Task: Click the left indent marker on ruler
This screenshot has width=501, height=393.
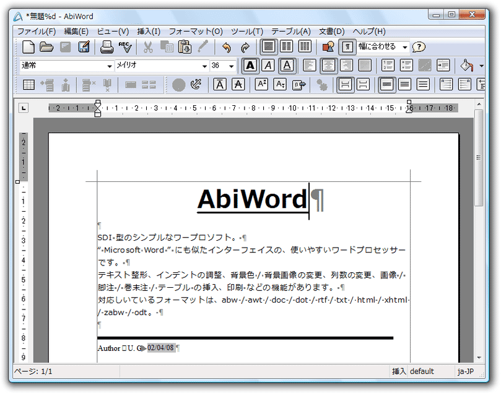Action: (x=98, y=114)
